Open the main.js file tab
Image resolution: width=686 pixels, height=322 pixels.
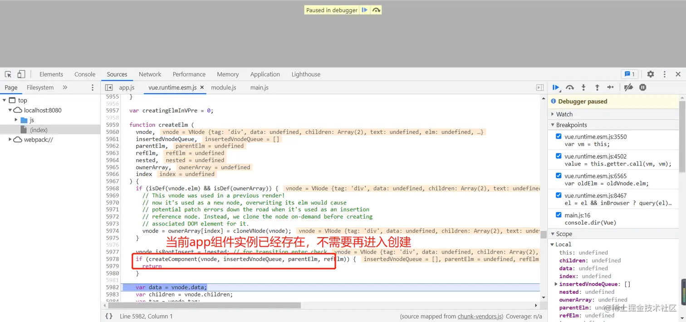click(x=260, y=88)
